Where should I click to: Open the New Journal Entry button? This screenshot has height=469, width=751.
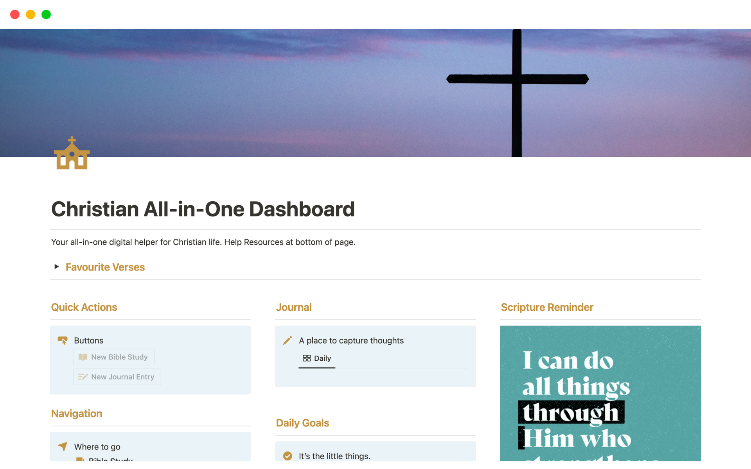(117, 377)
